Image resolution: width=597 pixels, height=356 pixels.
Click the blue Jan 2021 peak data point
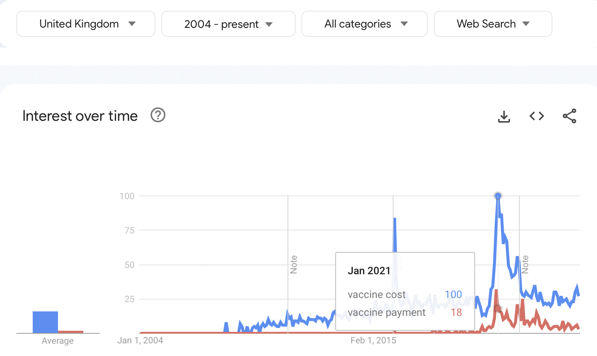(x=498, y=196)
